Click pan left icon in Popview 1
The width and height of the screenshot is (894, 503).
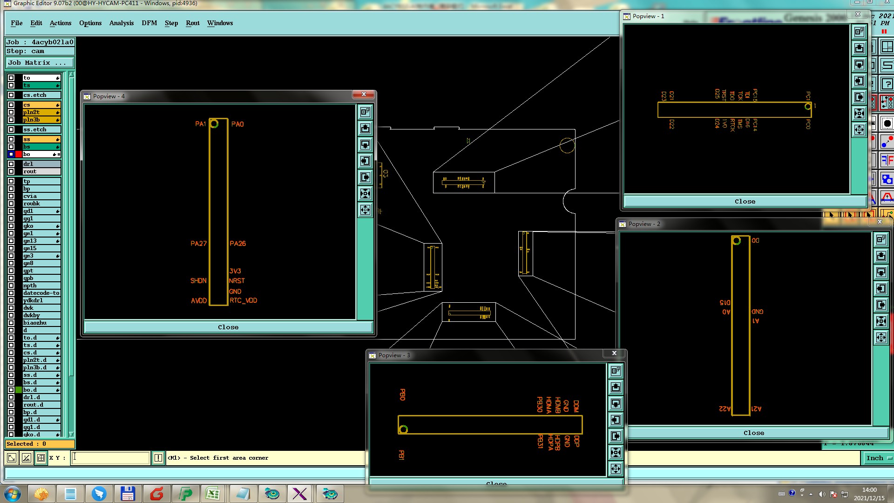(x=859, y=81)
